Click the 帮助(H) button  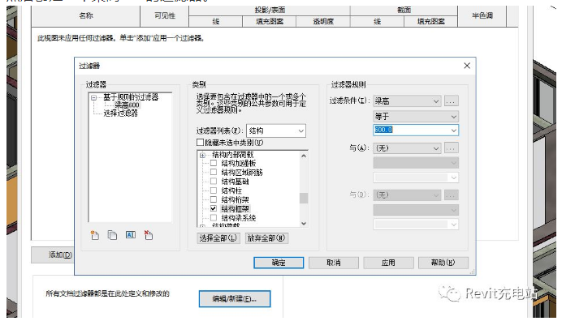(443, 263)
